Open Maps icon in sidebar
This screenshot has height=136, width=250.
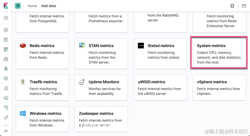tap(6, 69)
